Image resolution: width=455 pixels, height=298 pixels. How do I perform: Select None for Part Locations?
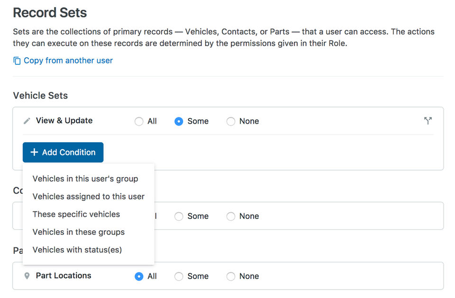click(x=231, y=276)
